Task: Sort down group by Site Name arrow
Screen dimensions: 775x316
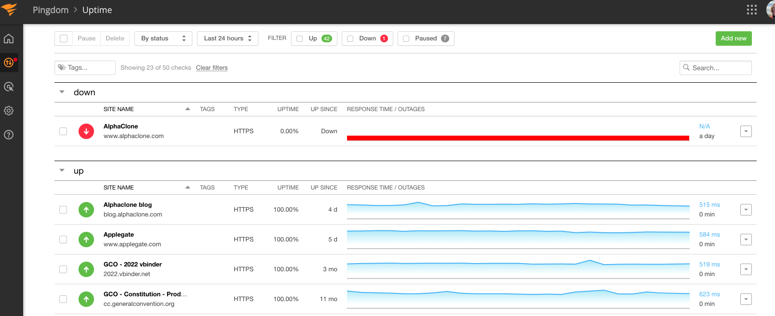Action: [187, 109]
